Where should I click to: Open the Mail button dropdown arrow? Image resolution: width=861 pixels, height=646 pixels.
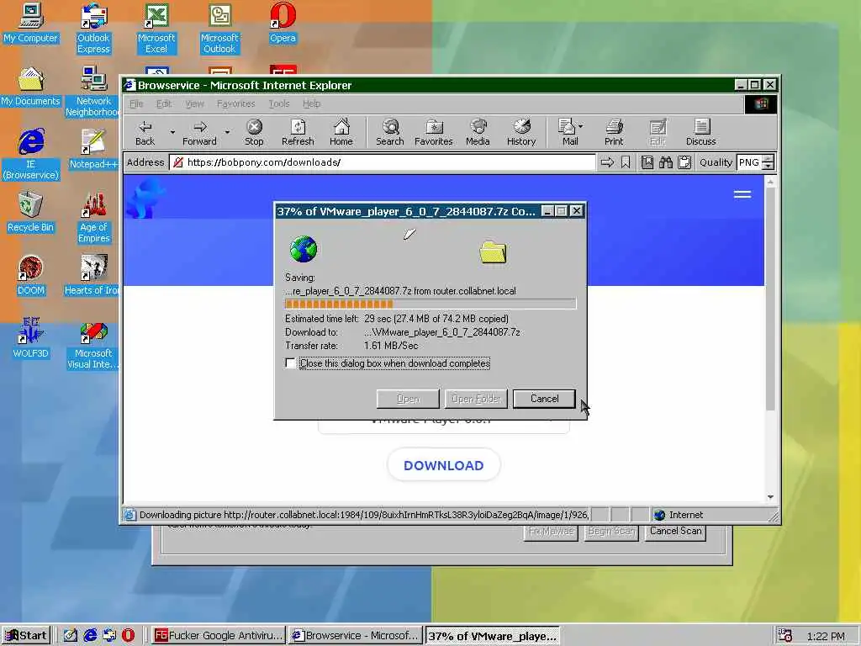coord(580,126)
